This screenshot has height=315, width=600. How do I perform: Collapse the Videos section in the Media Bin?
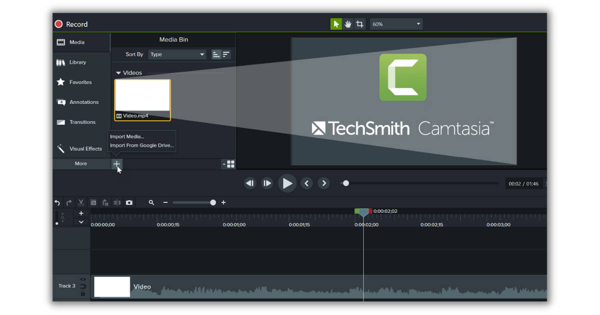coord(117,72)
